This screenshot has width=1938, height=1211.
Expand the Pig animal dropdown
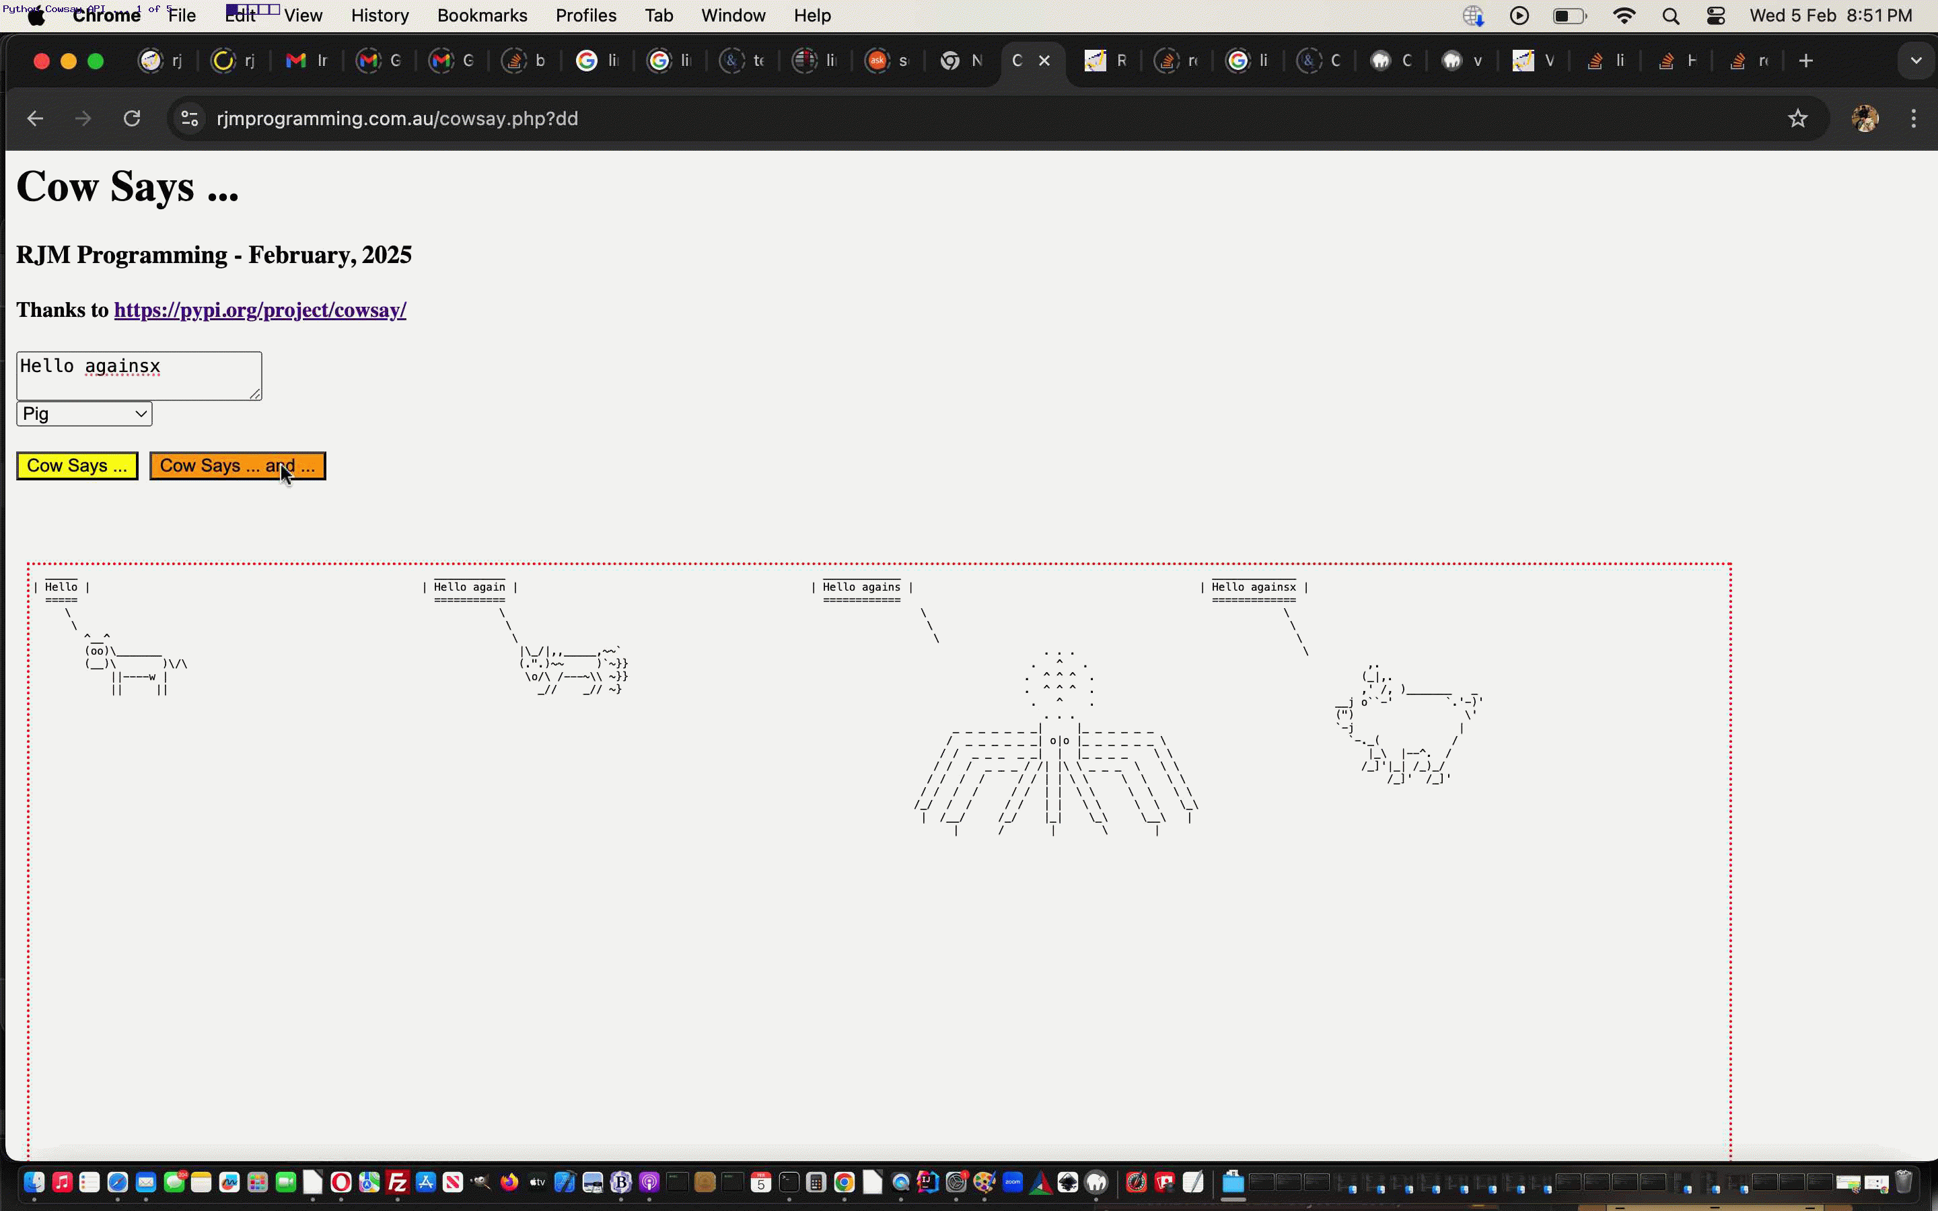tap(84, 414)
